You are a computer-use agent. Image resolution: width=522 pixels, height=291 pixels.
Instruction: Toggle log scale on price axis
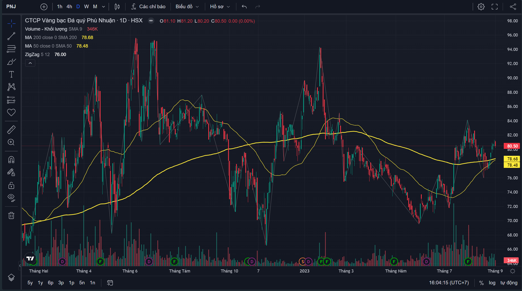(x=492, y=283)
